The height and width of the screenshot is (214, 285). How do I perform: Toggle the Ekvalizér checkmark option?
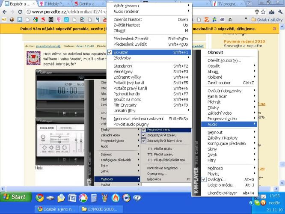tap(149, 52)
